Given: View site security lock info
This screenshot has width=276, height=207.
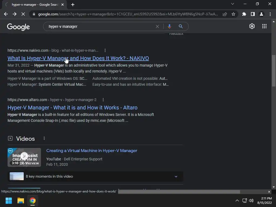Looking at the screenshot, I should (x=34, y=14).
